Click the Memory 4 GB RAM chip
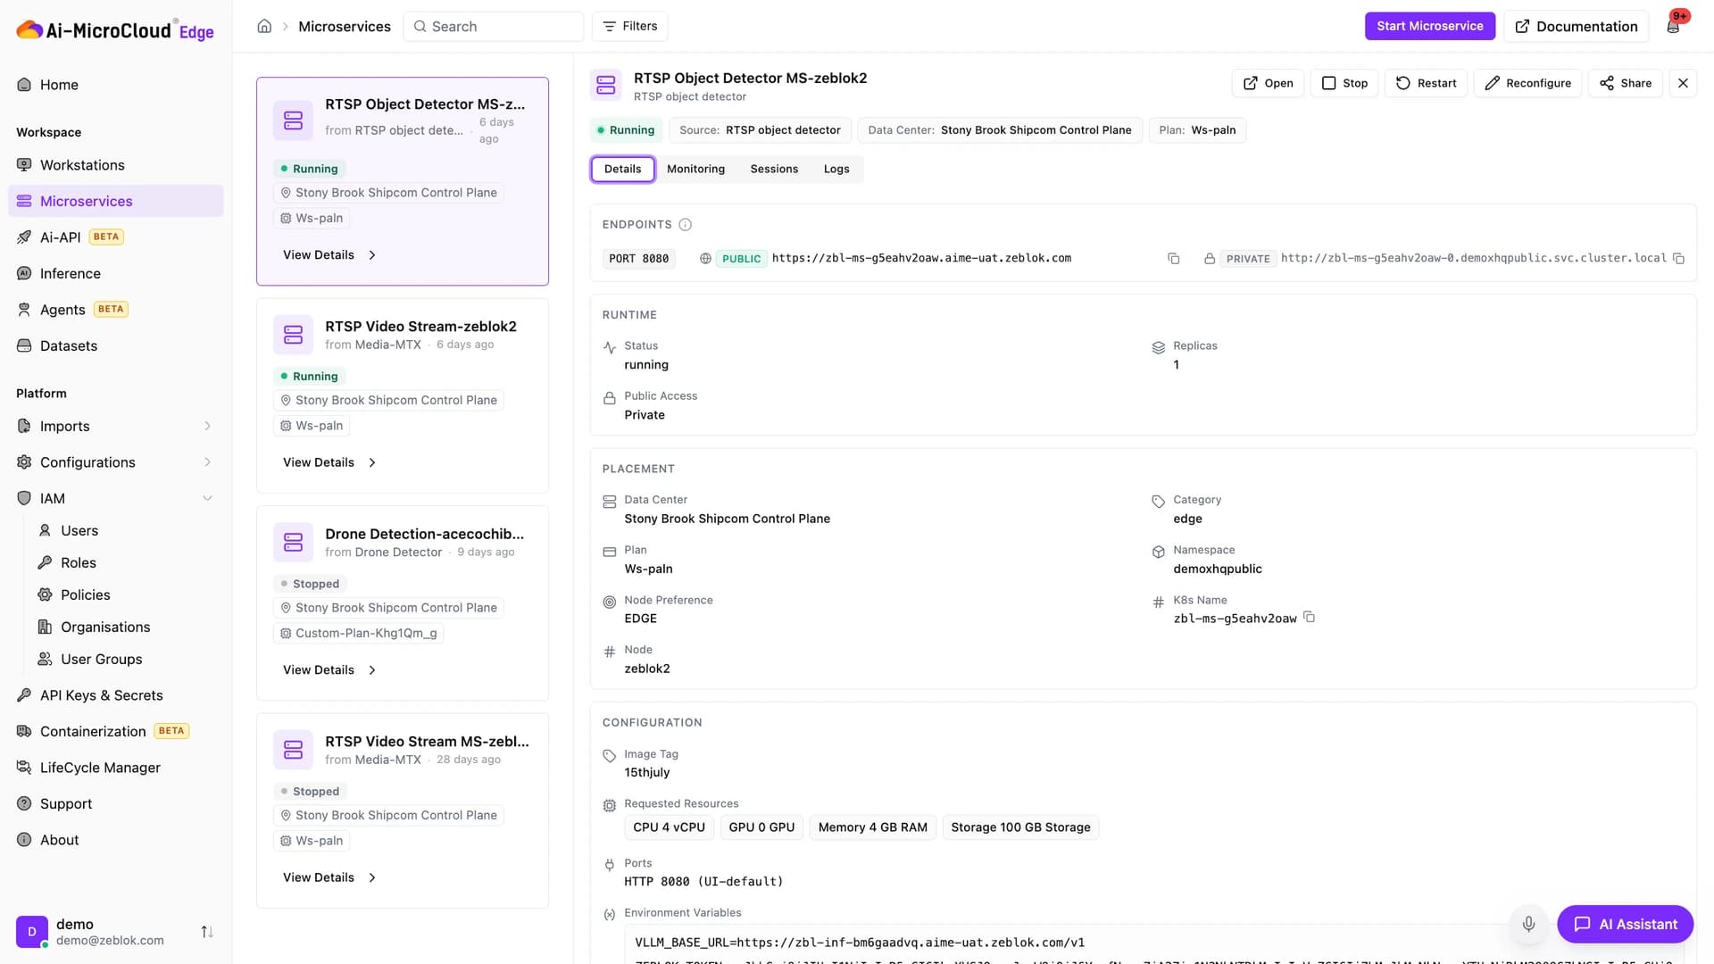Image resolution: width=1714 pixels, height=964 pixels. point(872,827)
